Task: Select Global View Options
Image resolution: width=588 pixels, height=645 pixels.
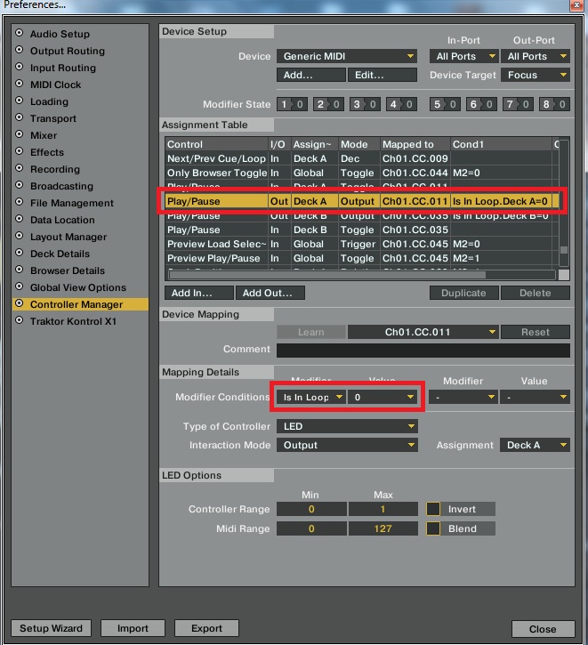Action: 77,286
